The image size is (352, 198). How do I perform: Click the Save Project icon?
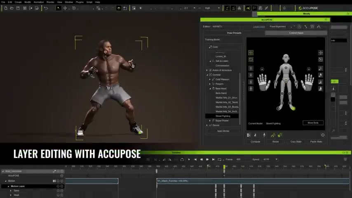pos(18,8)
